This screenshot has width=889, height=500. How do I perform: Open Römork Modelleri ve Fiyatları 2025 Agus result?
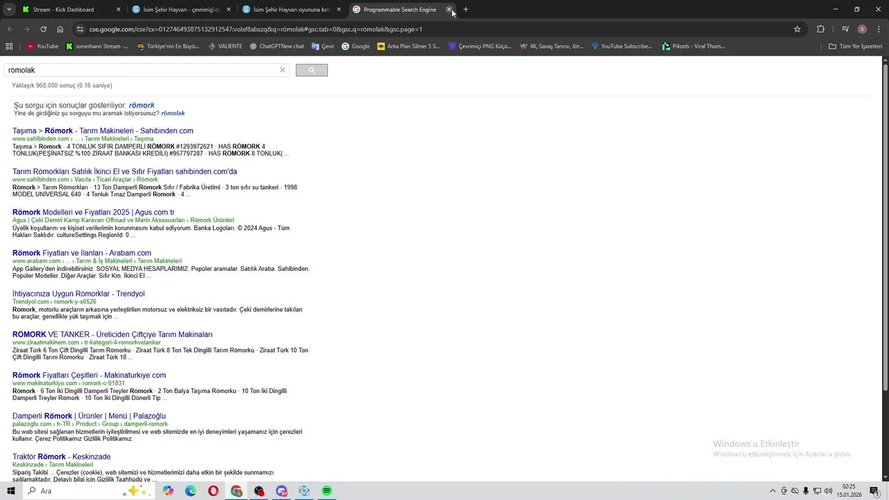pyautogui.click(x=94, y=212)
